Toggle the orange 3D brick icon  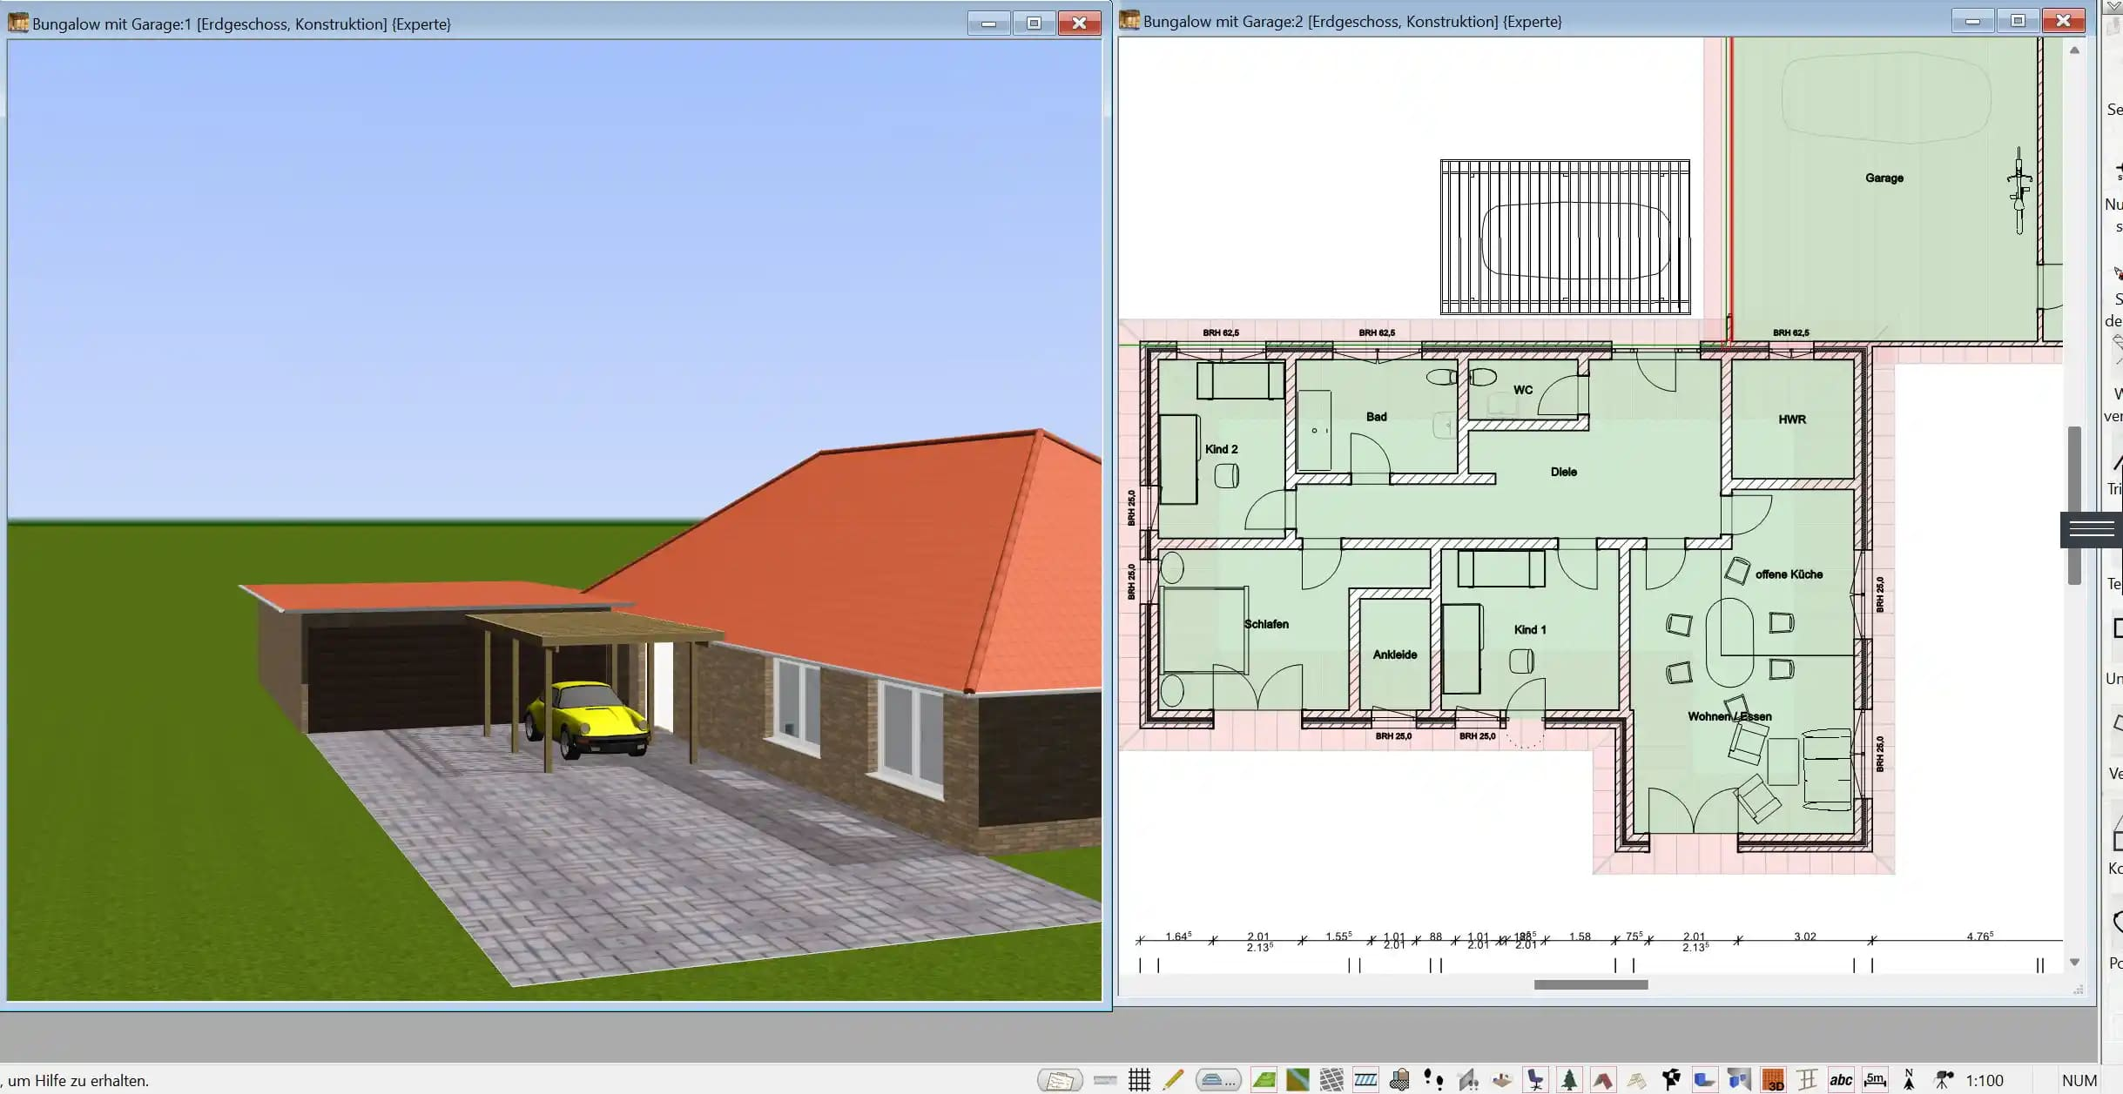(1773, 1080)
